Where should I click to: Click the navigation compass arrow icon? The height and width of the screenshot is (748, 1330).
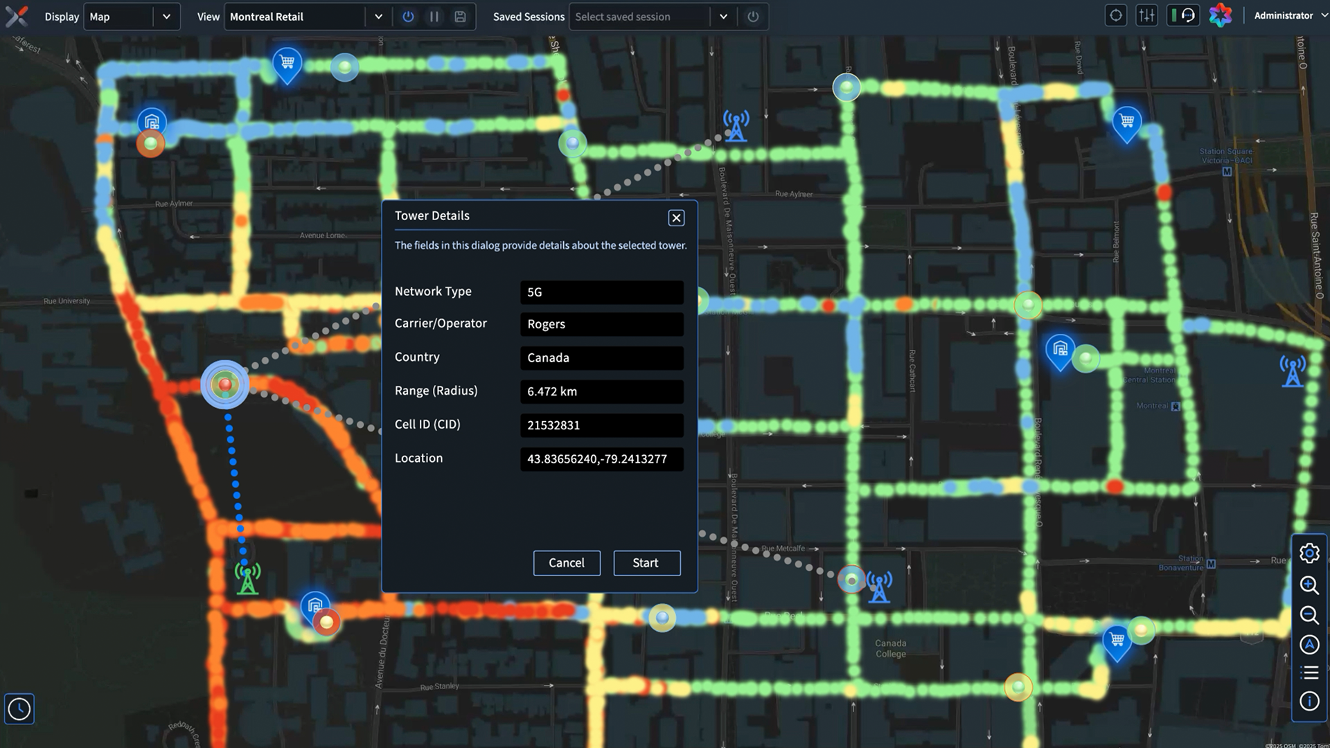coord(1309,645)
